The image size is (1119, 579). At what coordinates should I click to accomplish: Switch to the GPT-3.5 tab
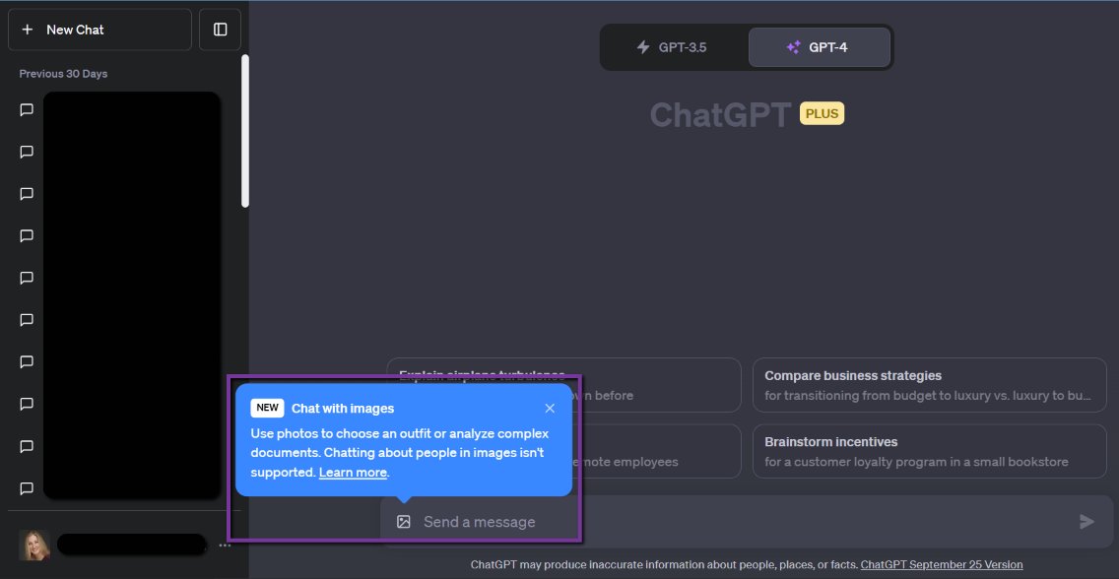673,46
